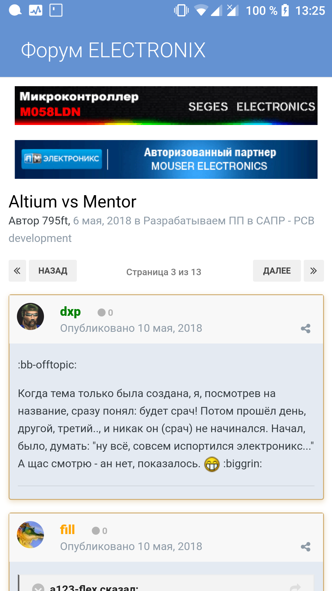
Task: Tap the 'Форум ELECTRONIX' header title
Action: coord(113,50)
